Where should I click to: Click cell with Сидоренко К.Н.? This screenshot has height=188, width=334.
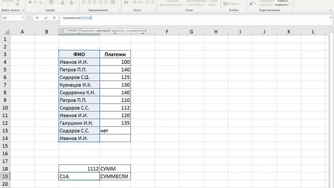pyautogui.click(x=79, y=92)
